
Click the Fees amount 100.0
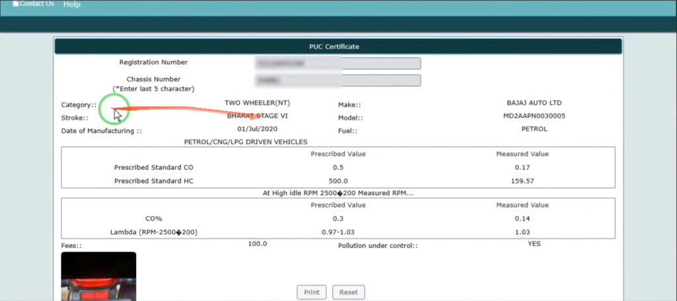click(x=257, y=244)
